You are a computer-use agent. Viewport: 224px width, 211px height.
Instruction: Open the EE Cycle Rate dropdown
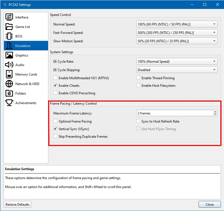click(177, 61)
